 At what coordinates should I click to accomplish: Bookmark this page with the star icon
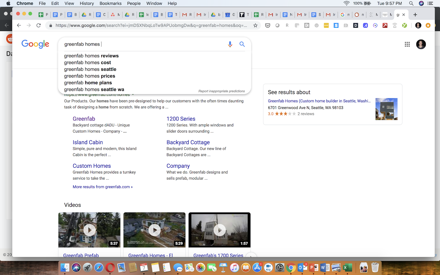click(255, 25)
